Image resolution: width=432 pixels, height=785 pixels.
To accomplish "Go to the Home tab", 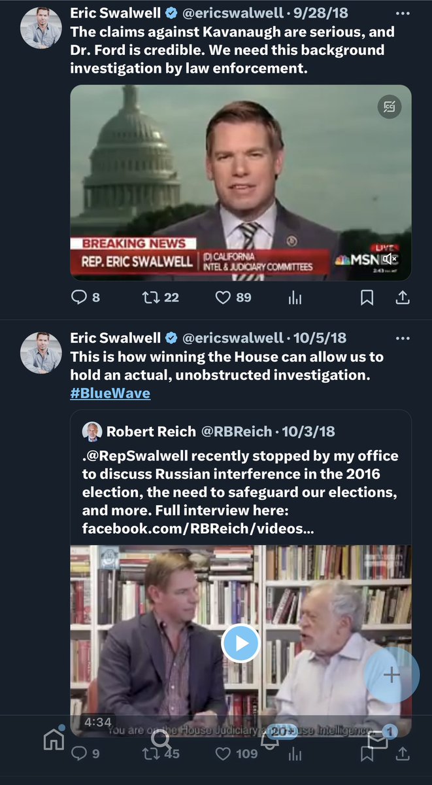I will (x=54, y=740).
